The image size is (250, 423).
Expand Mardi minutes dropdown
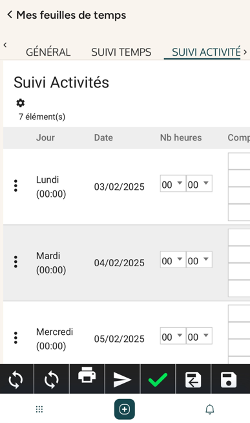pos(199,260)
